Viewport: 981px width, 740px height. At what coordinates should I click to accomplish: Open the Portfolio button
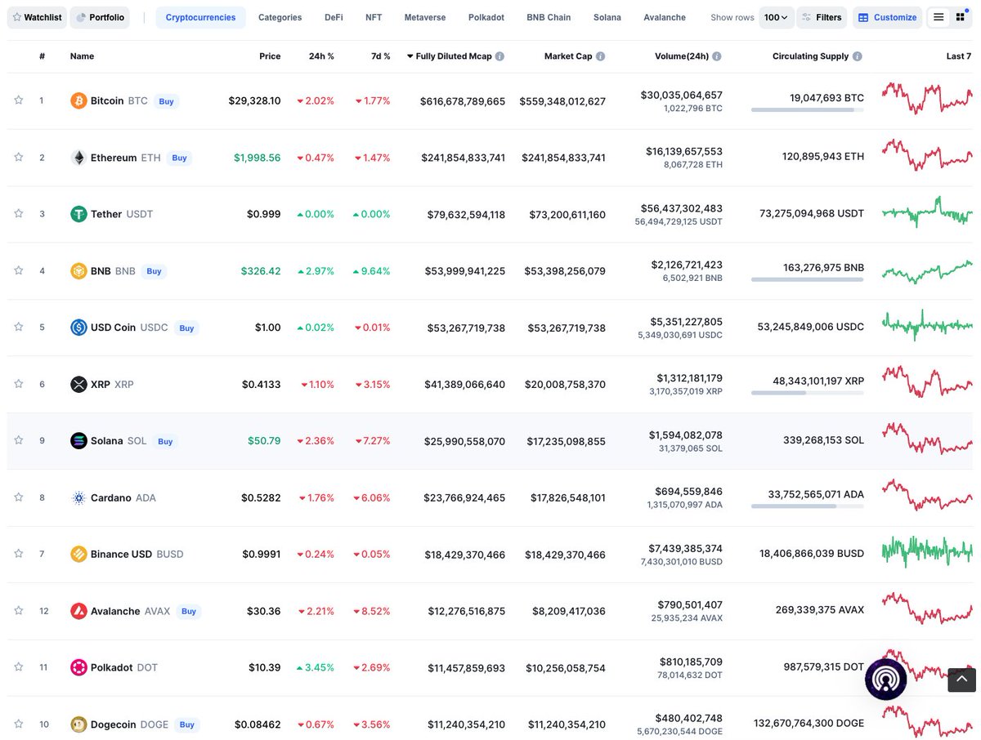click(x=100, y=17)
